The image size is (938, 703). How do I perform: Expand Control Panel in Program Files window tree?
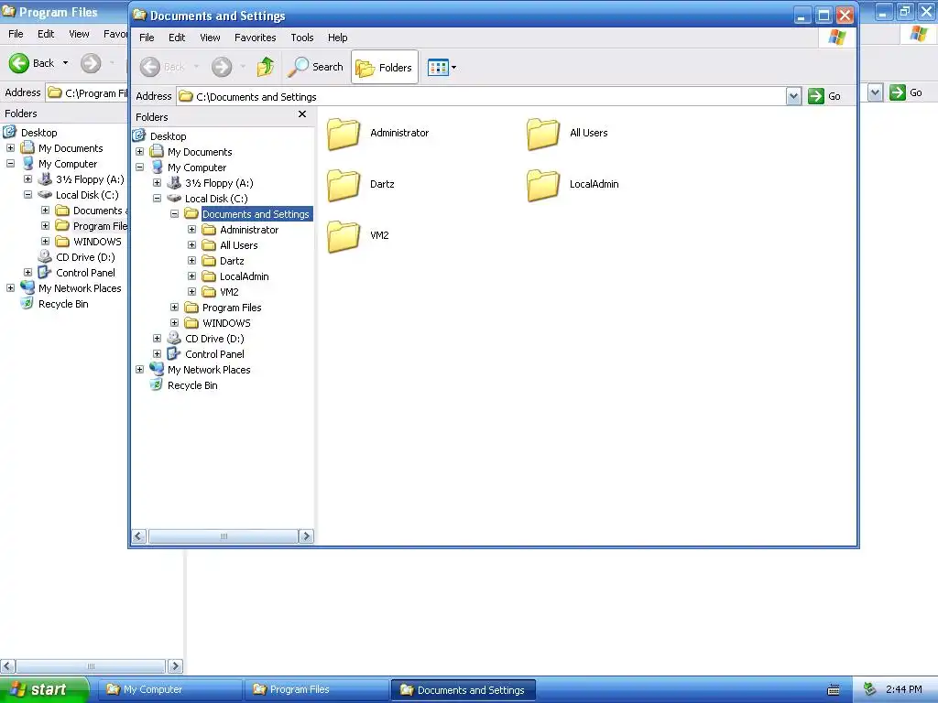[x=28, y=273]
